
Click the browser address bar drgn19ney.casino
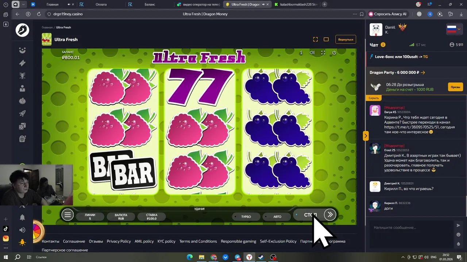pyautogui.click(x=68, y=14)
